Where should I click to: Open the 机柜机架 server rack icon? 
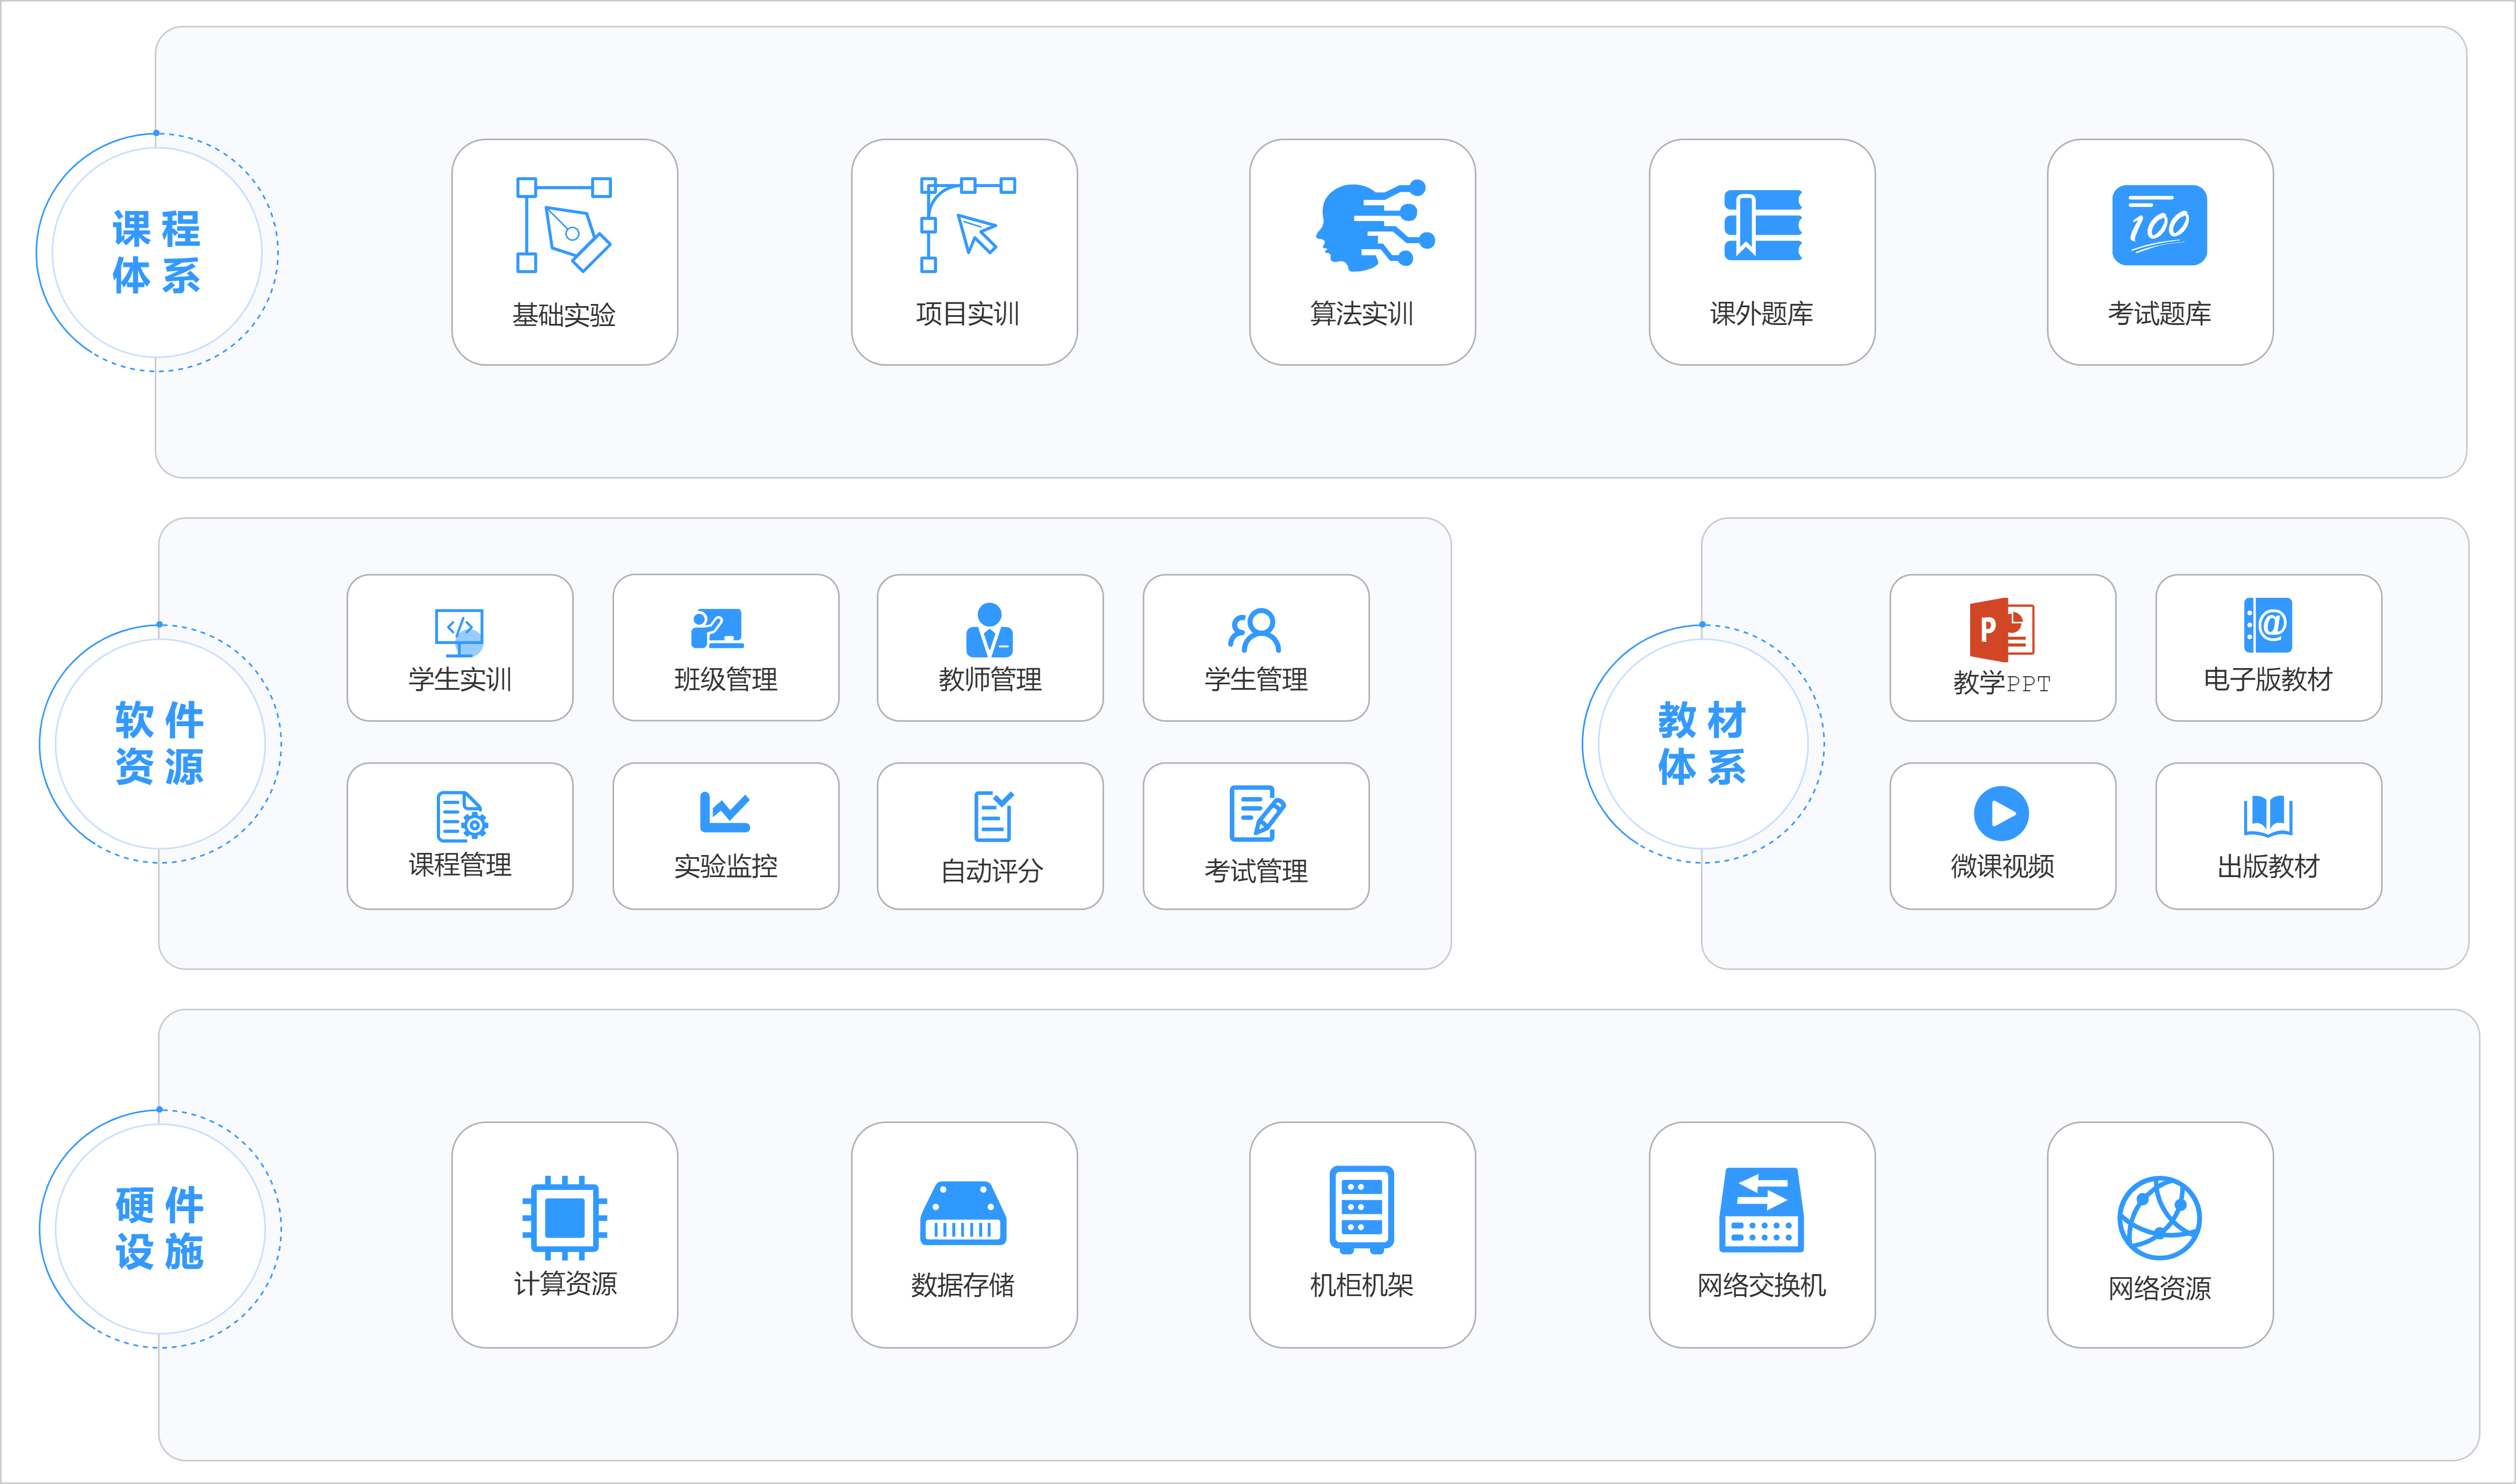coord(1361,1209)
